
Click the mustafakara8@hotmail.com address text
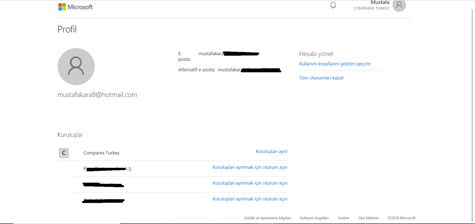(97, 95)
